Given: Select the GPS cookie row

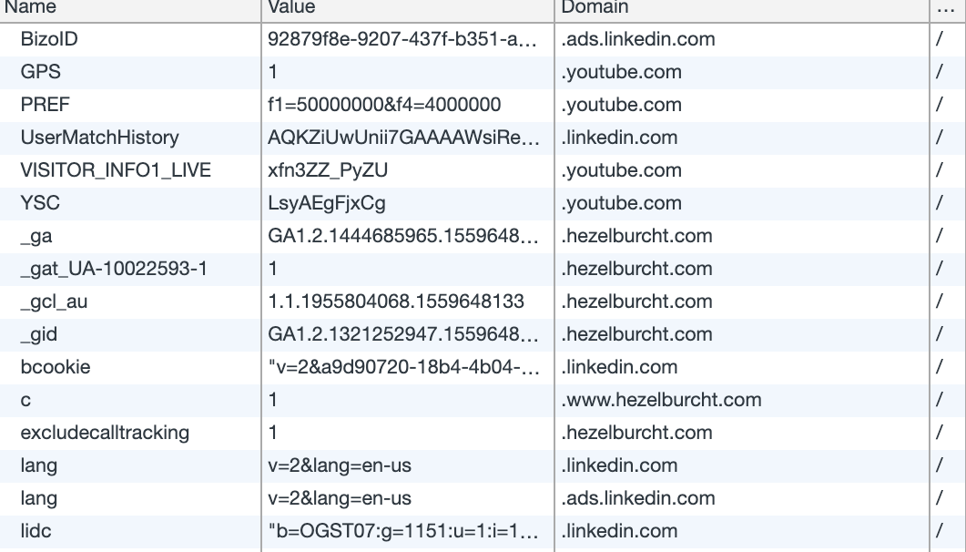Looking at the screenshot, I should coord(483,72).
